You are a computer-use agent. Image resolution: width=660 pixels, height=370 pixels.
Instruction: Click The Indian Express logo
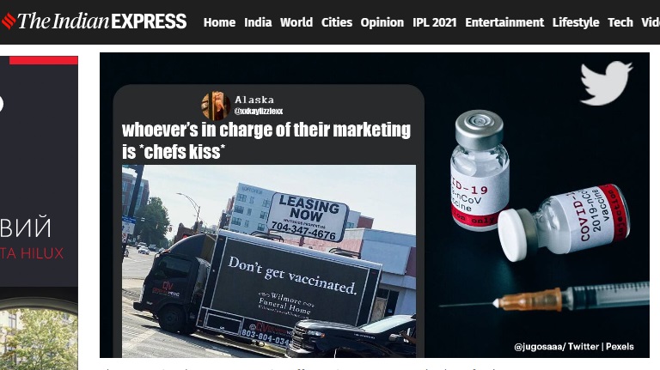point(94,21)
